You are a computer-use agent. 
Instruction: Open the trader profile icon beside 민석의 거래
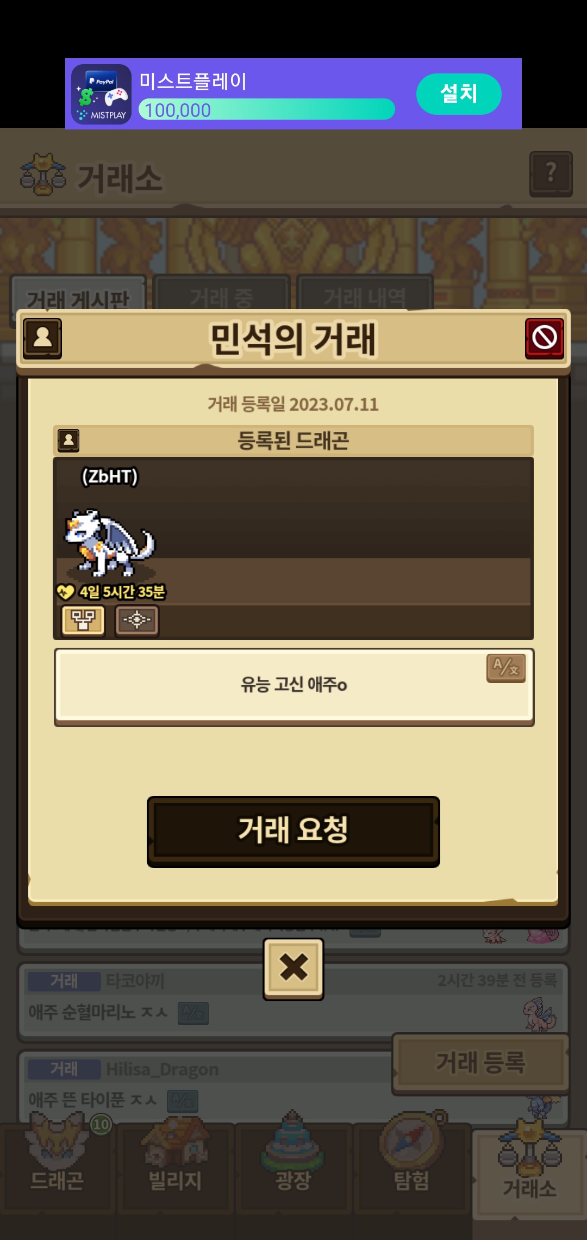click(x=42, y=338)
